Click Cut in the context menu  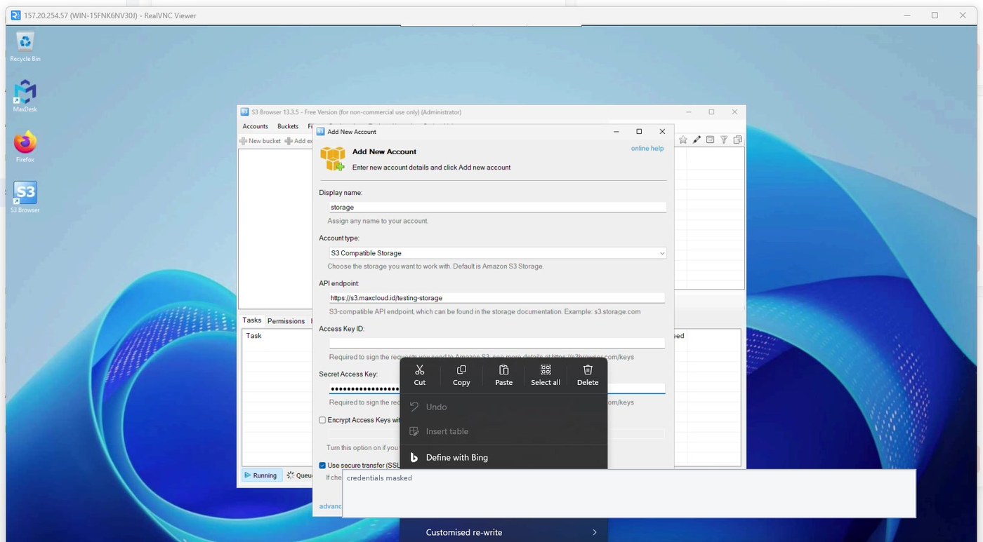click(x=420, y=375)
